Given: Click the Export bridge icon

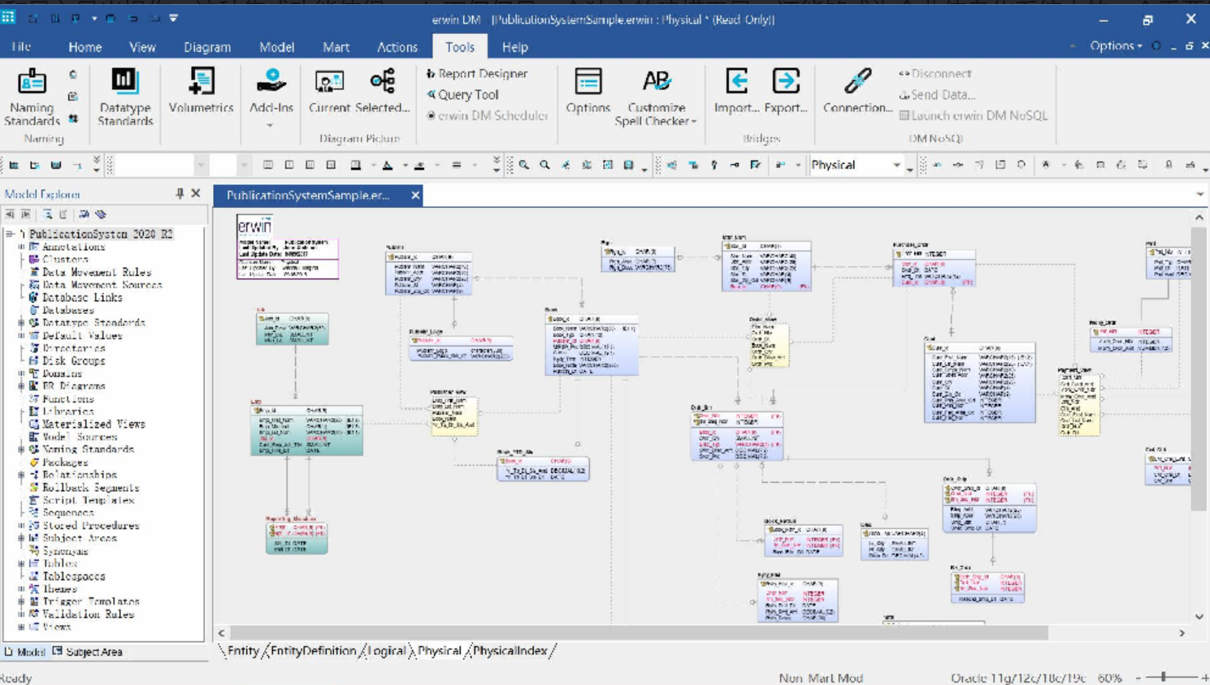Looking at the screenshot, I should click(x=785, y=91).
